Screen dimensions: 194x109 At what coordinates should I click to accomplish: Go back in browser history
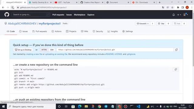(3, 7)
